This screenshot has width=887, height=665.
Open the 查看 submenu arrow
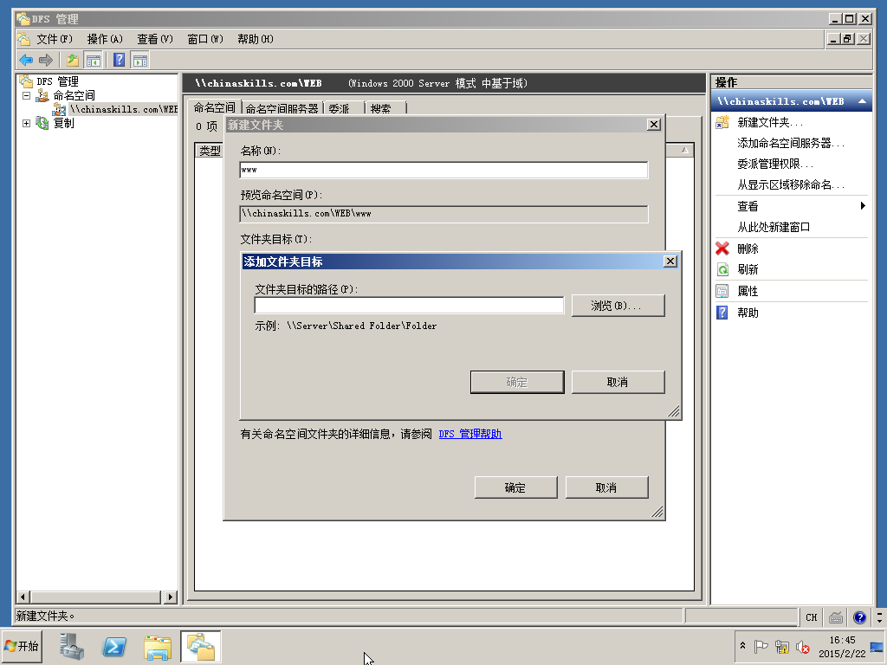(863, 205)
